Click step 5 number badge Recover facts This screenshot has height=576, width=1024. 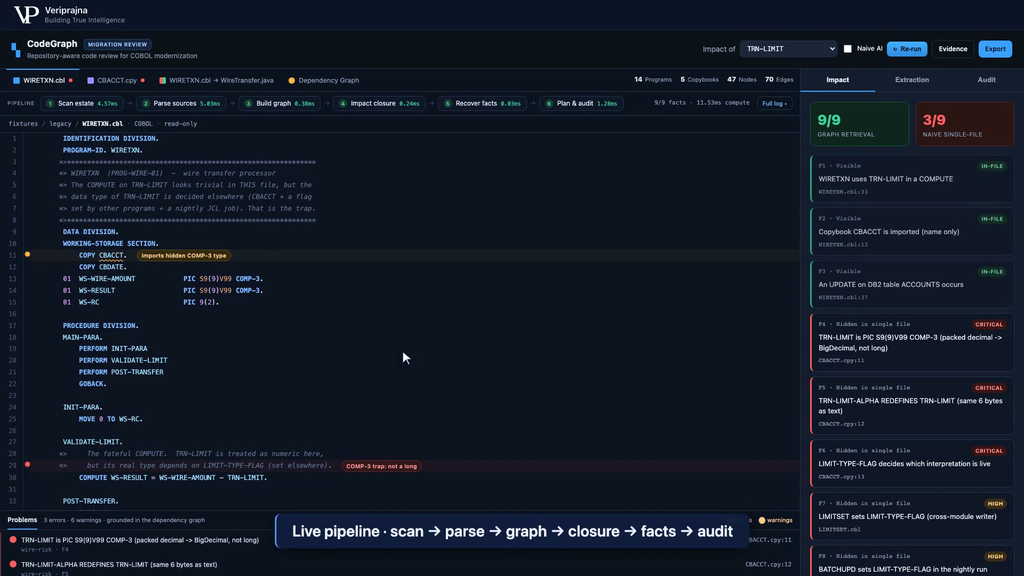[448, 103]
